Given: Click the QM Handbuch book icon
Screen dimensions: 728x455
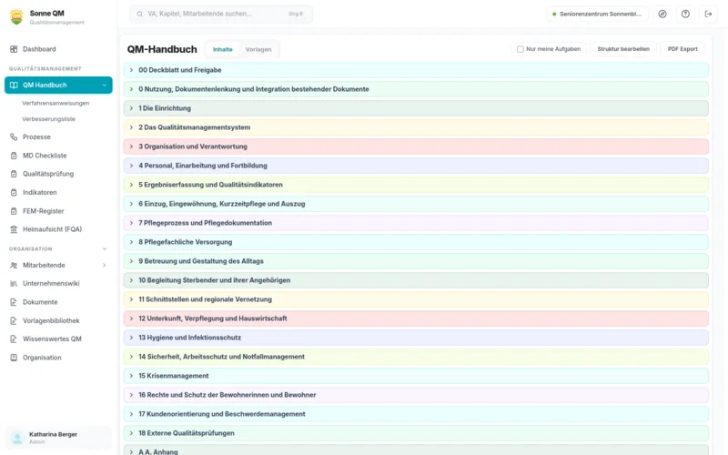Looking at the screenshot, I should tap(14, 86).
